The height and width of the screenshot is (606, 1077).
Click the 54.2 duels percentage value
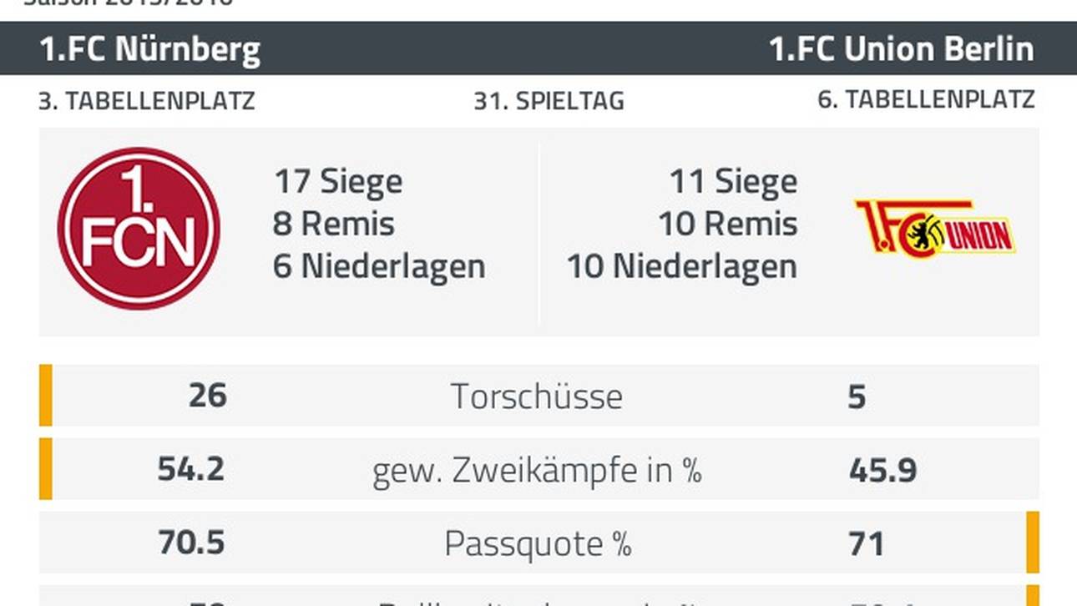point(191,469)
